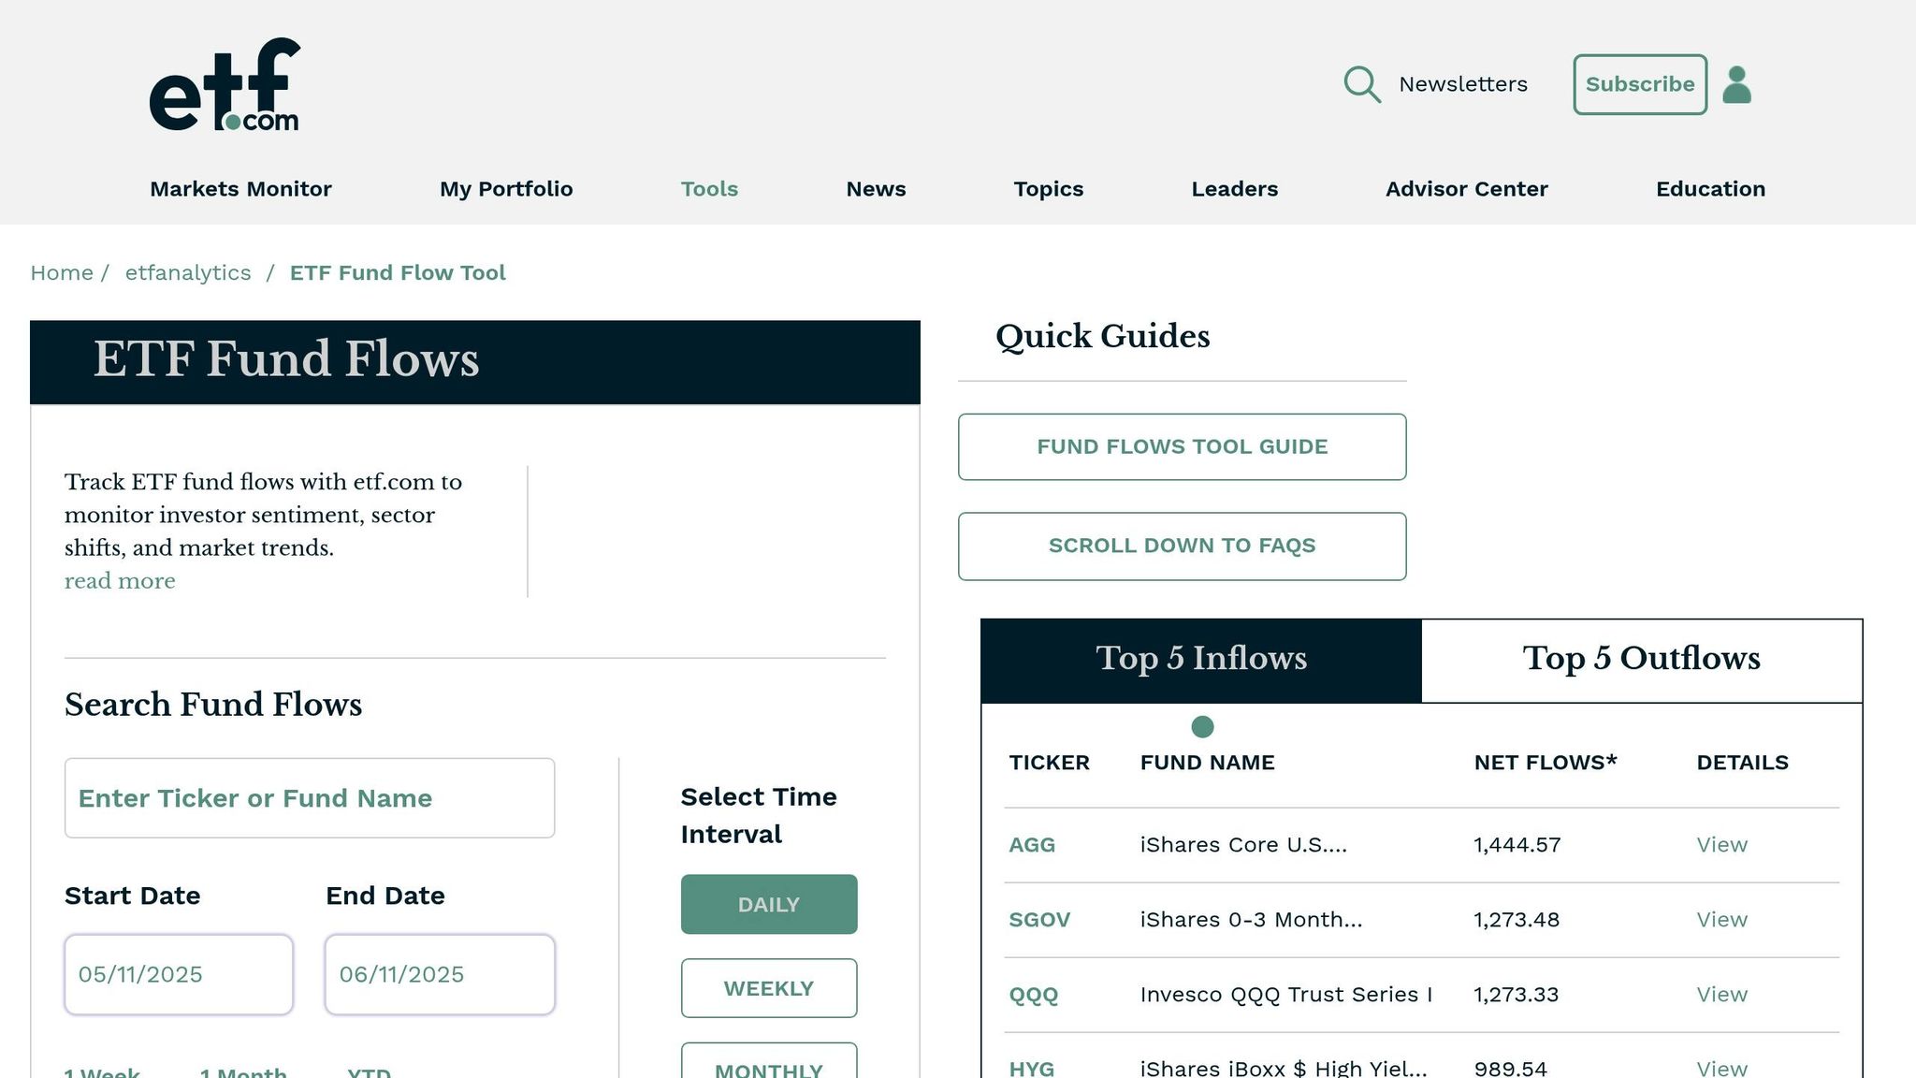This screenshot has width=1916, height=1078.
Task: Click the iShares Core U.S.... fund name
Action: [x=1243, y=845]
